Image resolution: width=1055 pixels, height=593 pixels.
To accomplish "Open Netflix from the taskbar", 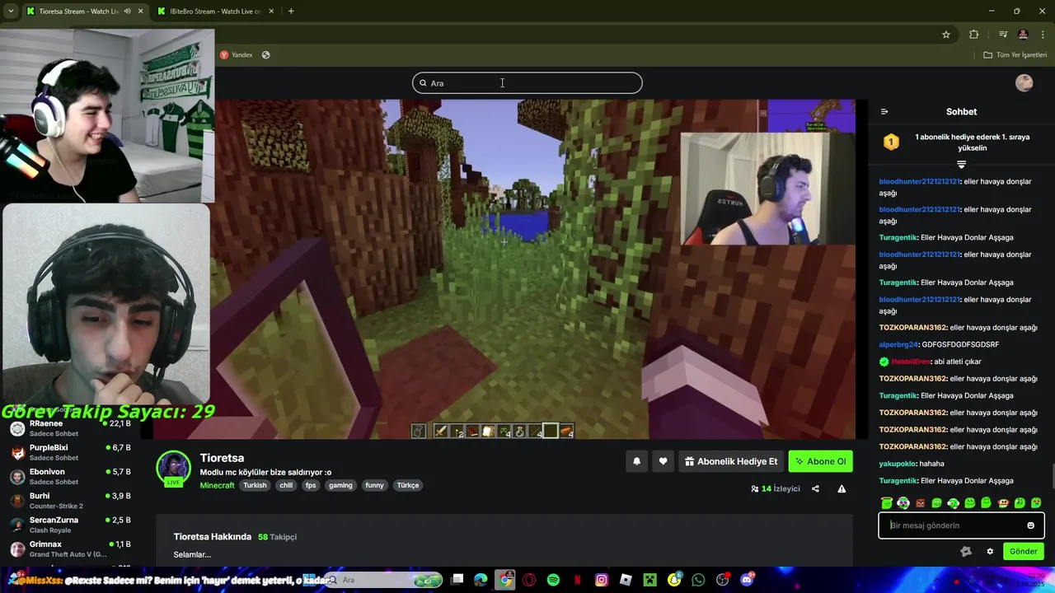I will coord(578,580).
